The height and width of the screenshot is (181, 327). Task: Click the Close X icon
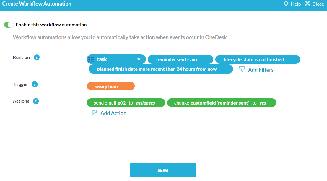click(x=308, y=4)
